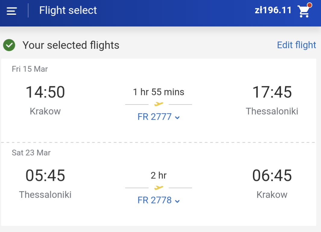Image resolution: width=321 pixels, height=232 pixels.
Task: Select the 05:45 Thessaloniki departure time
Action: pyautogui.click(x=45, y=176)
